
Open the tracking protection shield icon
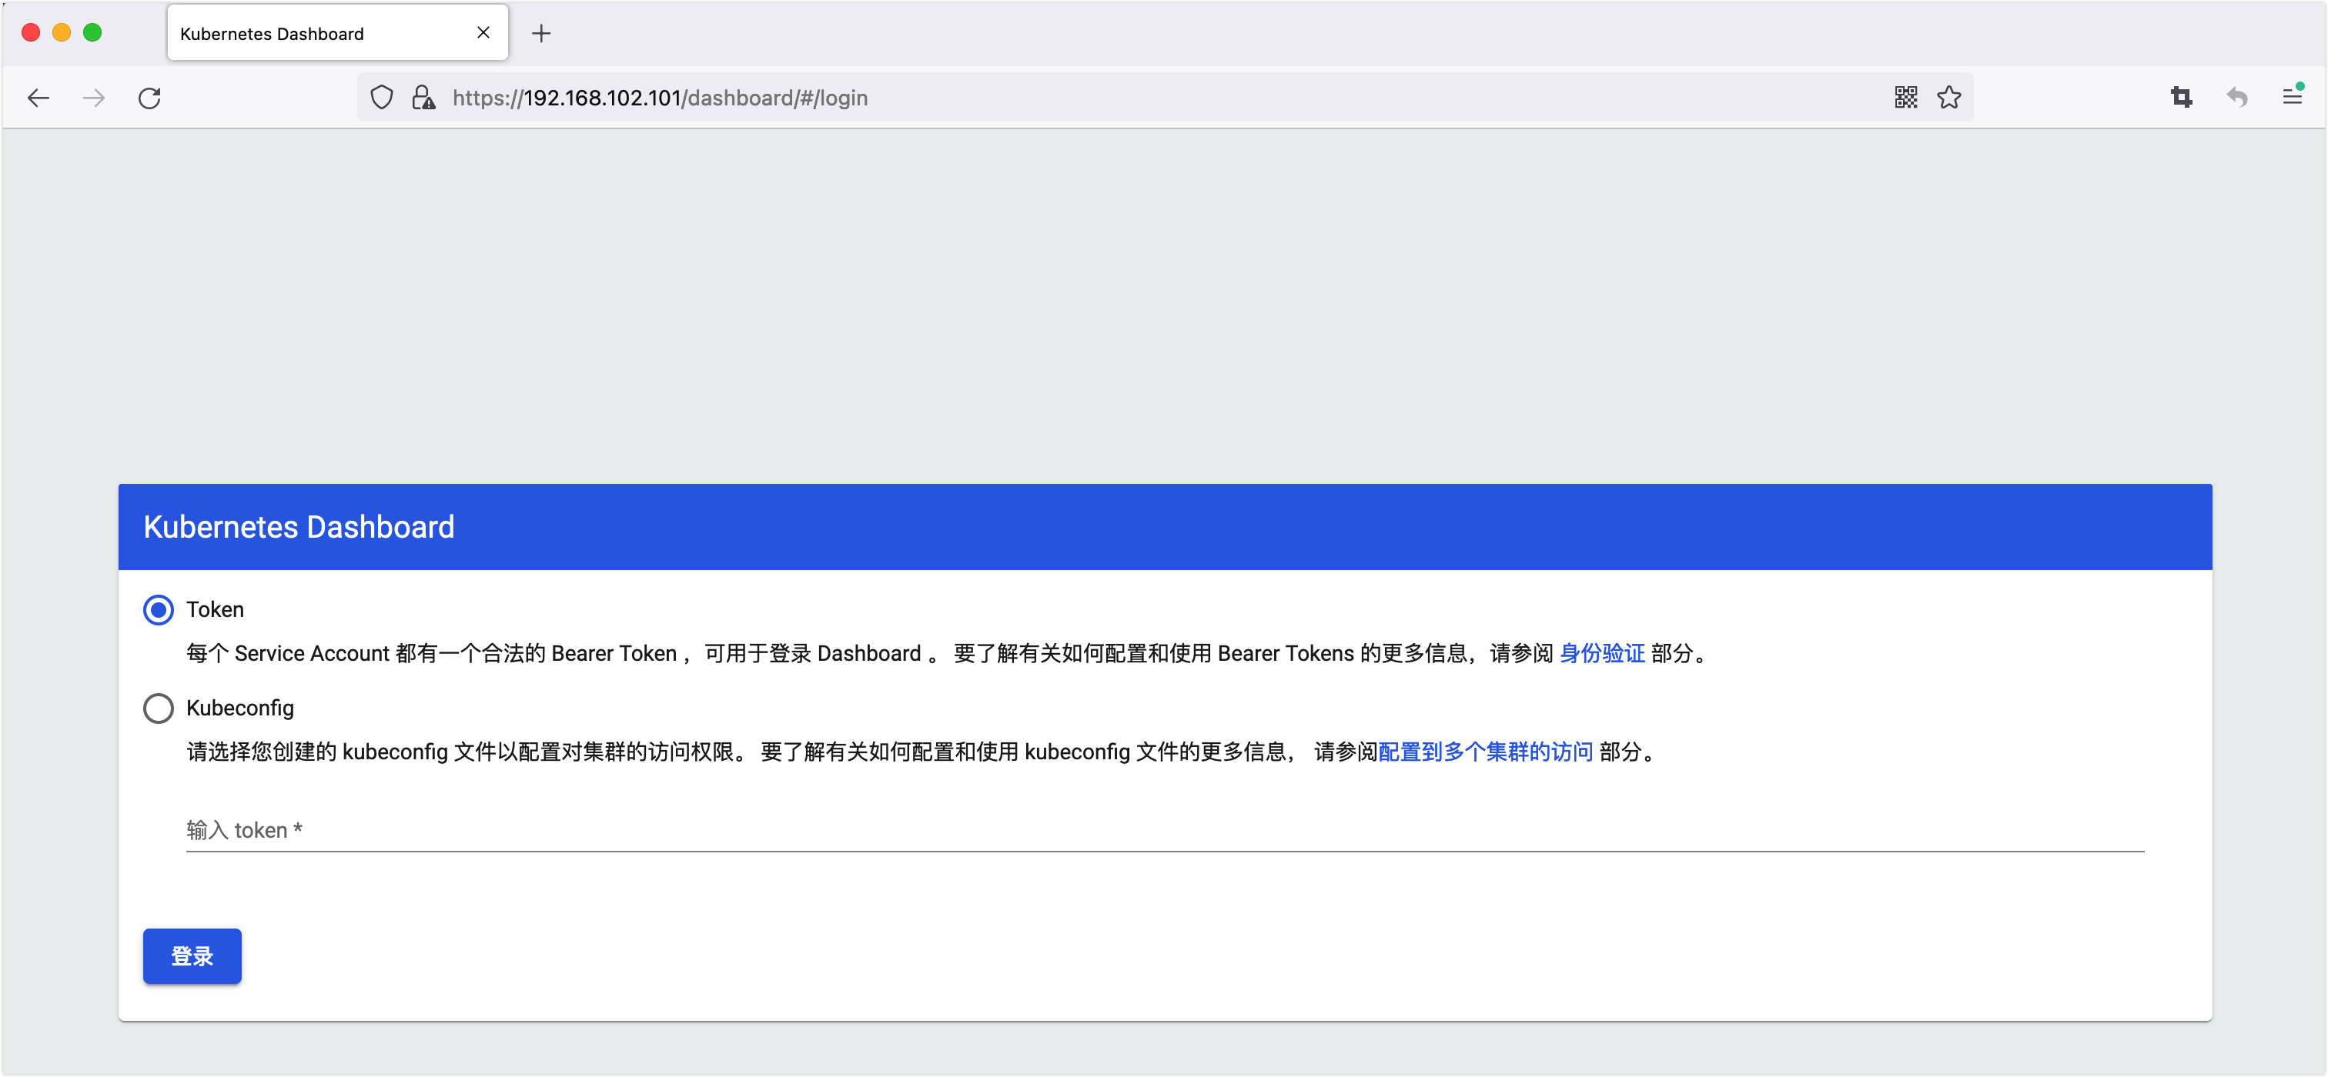pos(381,97)
